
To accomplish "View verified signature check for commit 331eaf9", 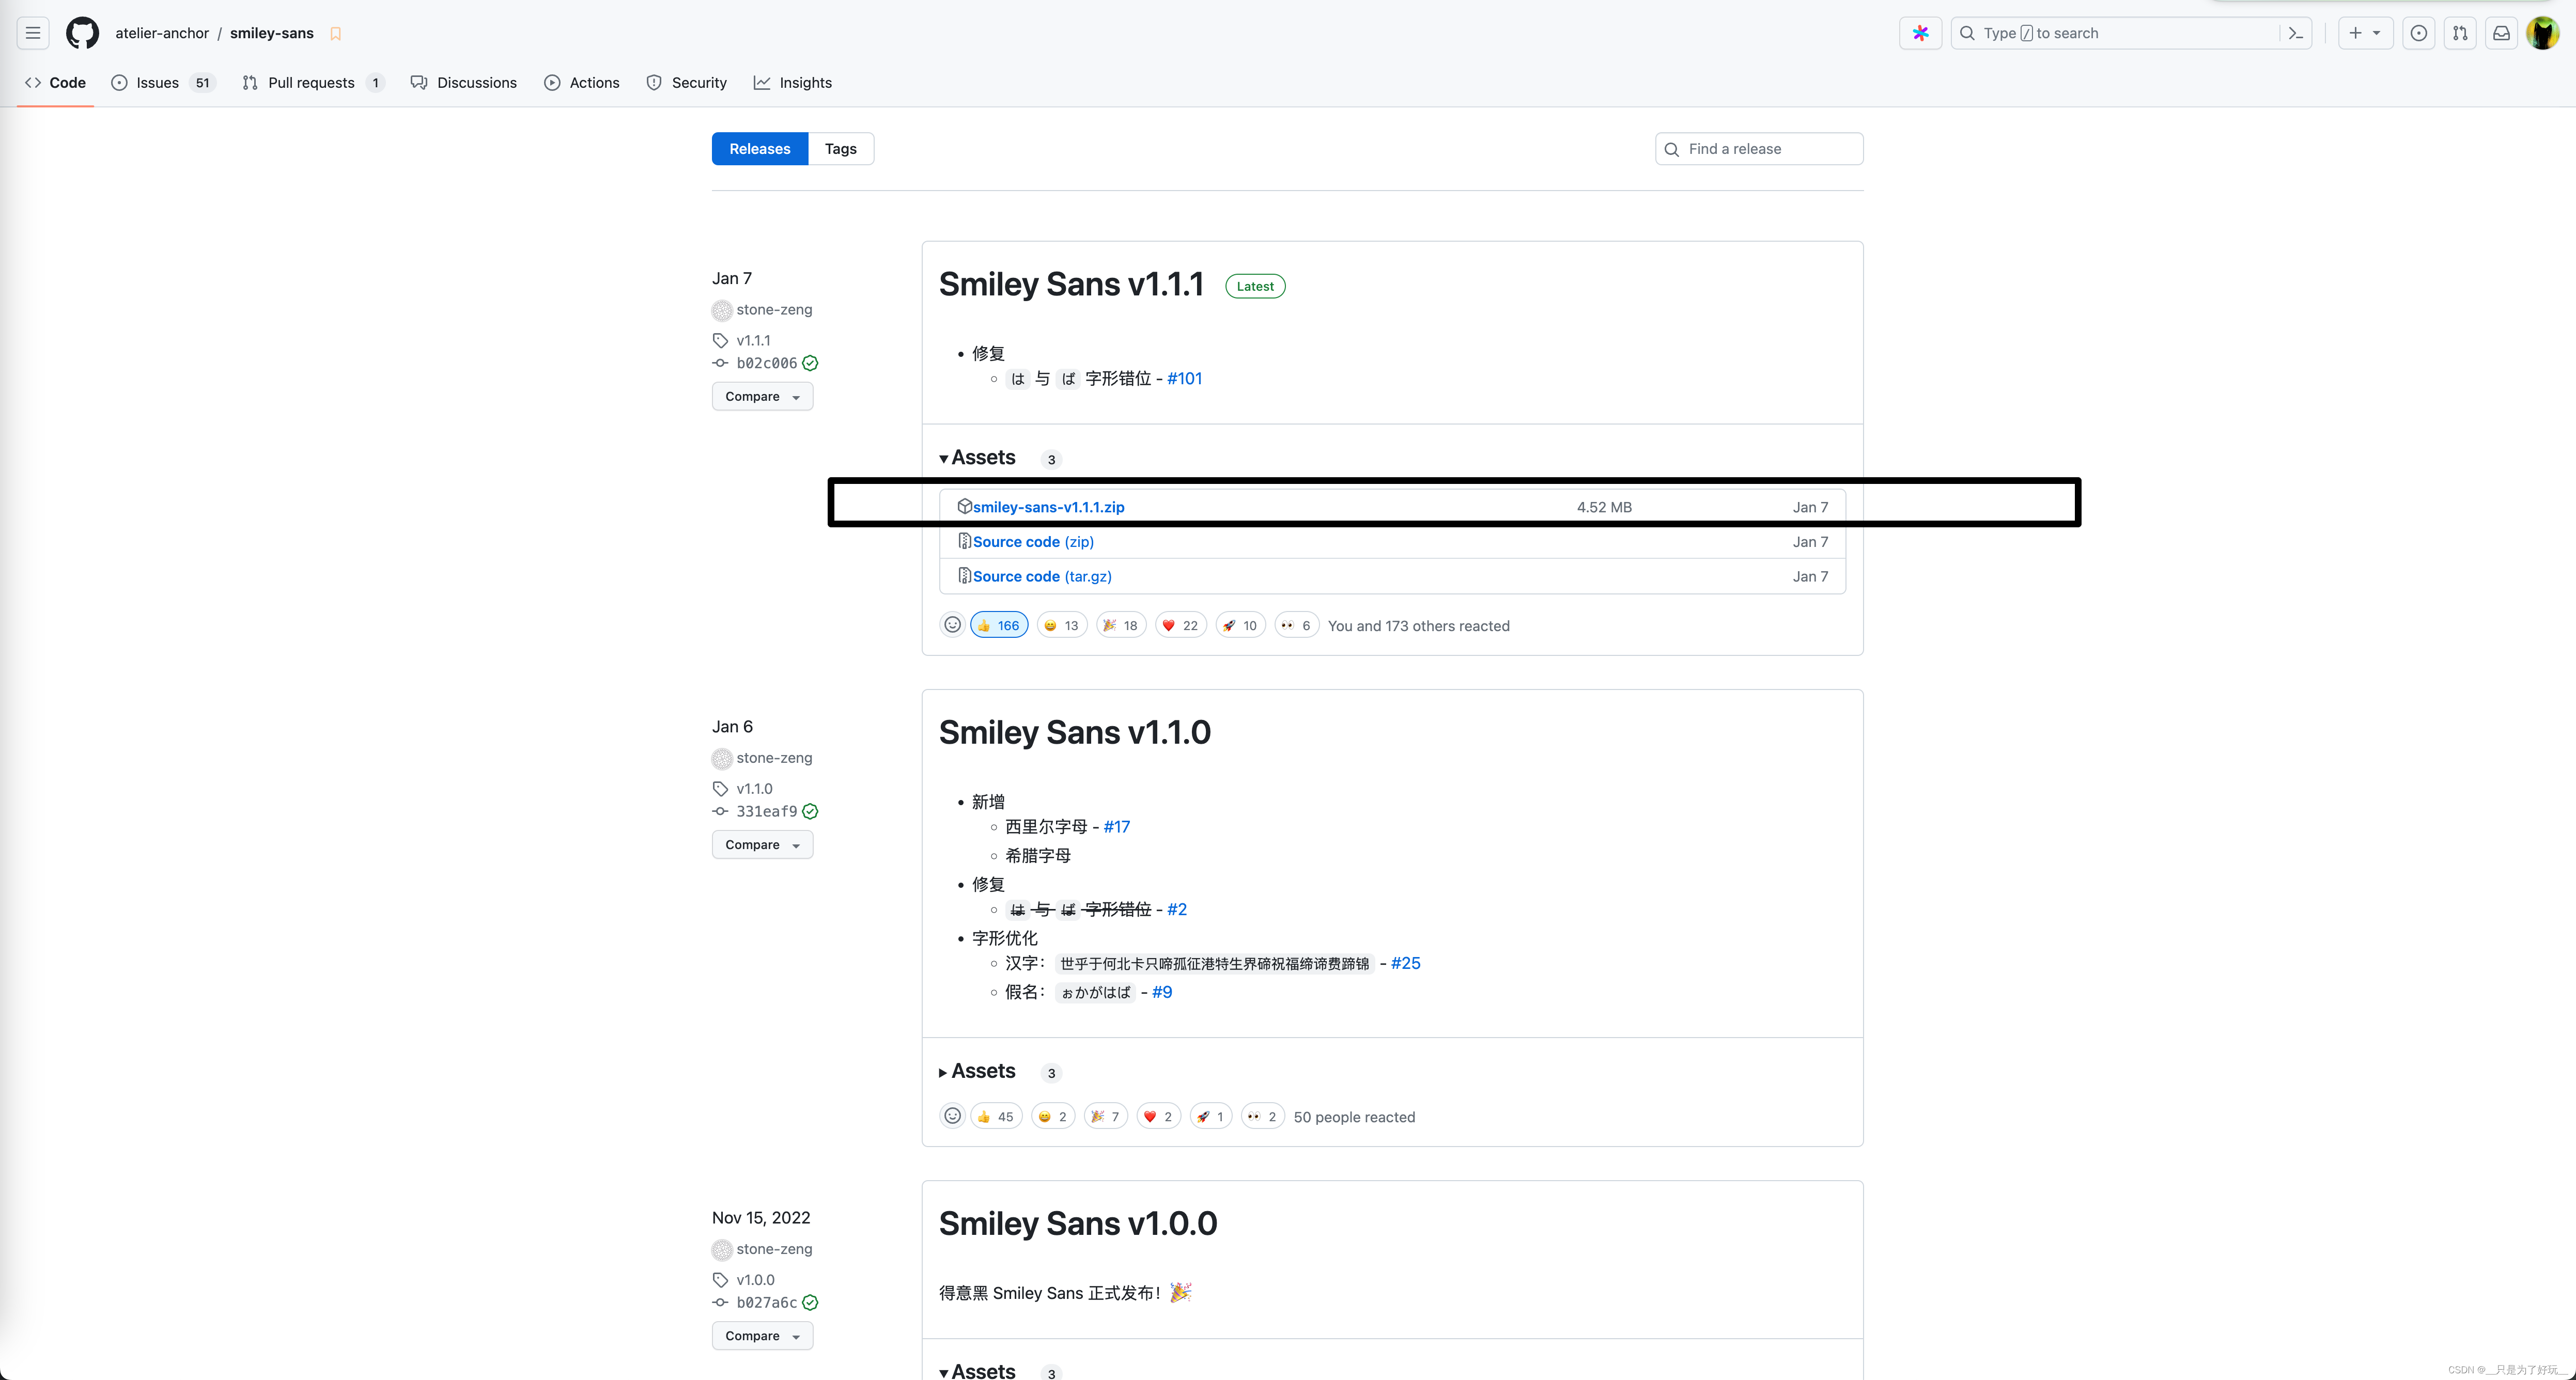I will pyautogui.click(x=810, y=811).
